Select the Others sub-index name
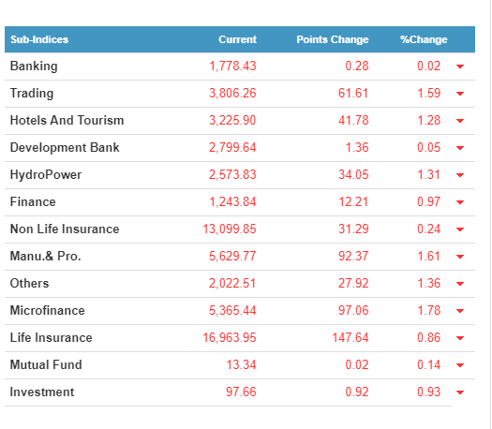 coord(29,283)
